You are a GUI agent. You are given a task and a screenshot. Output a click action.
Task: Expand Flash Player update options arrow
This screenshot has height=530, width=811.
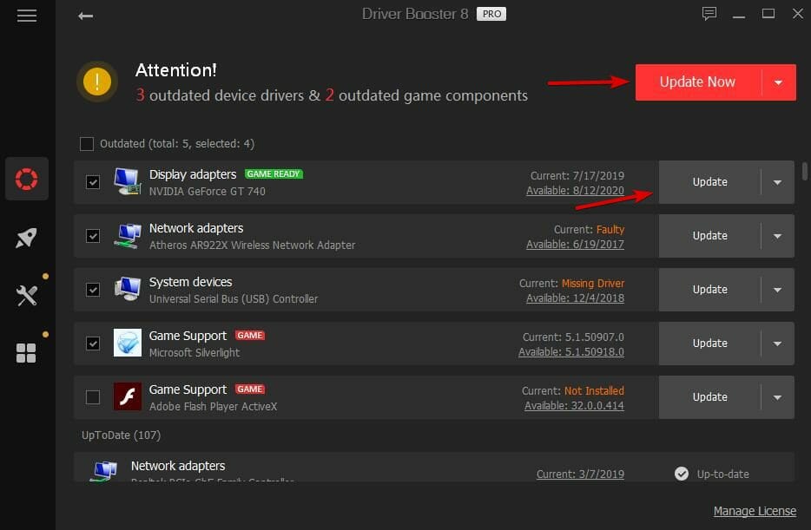(777, 396)
